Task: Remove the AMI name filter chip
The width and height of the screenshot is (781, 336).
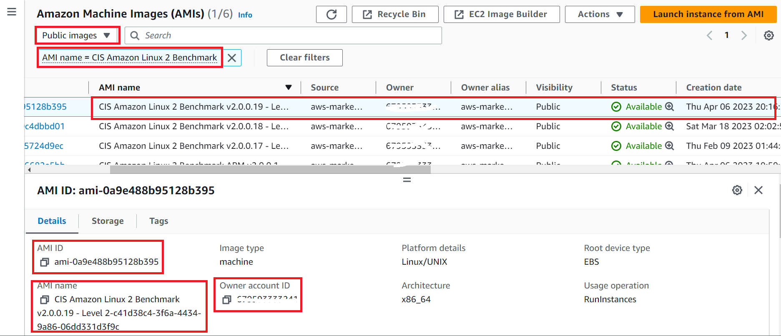Action: (232, 58)
